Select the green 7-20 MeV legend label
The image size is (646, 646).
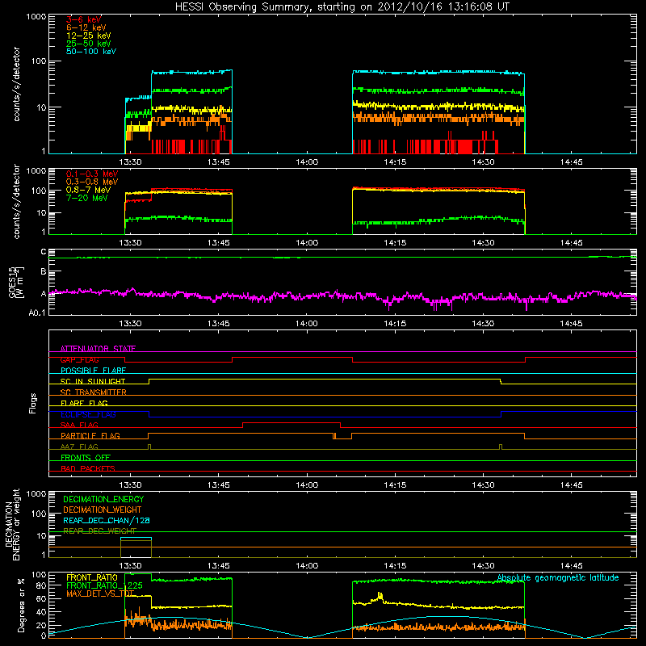(x=87, y=198)
